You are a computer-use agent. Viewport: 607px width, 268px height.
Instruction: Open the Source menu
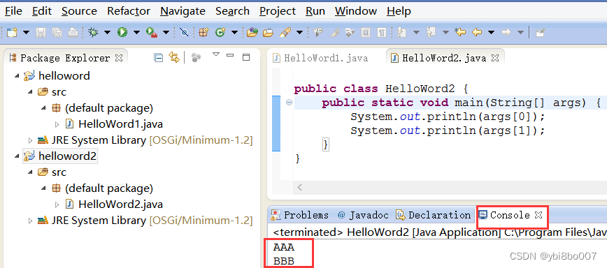pyautogui.click(x=79, y=10)
